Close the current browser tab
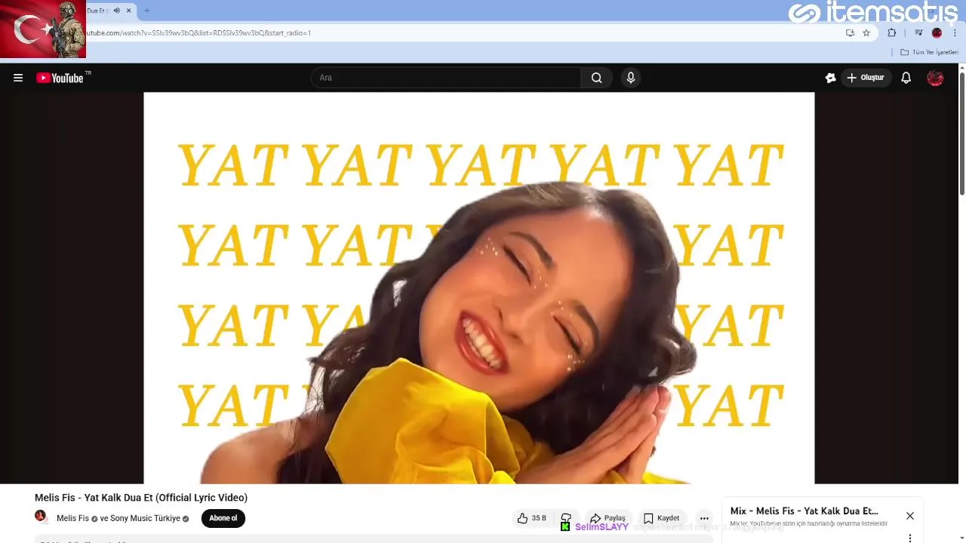 point(129,11)
